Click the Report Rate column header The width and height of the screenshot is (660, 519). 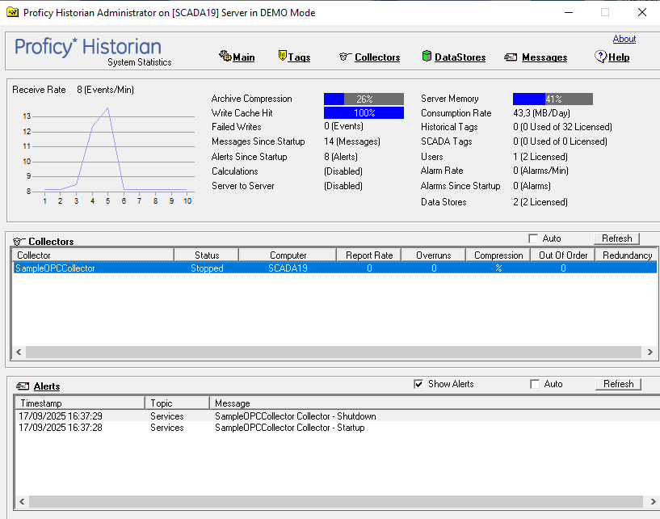click(369, 255)
